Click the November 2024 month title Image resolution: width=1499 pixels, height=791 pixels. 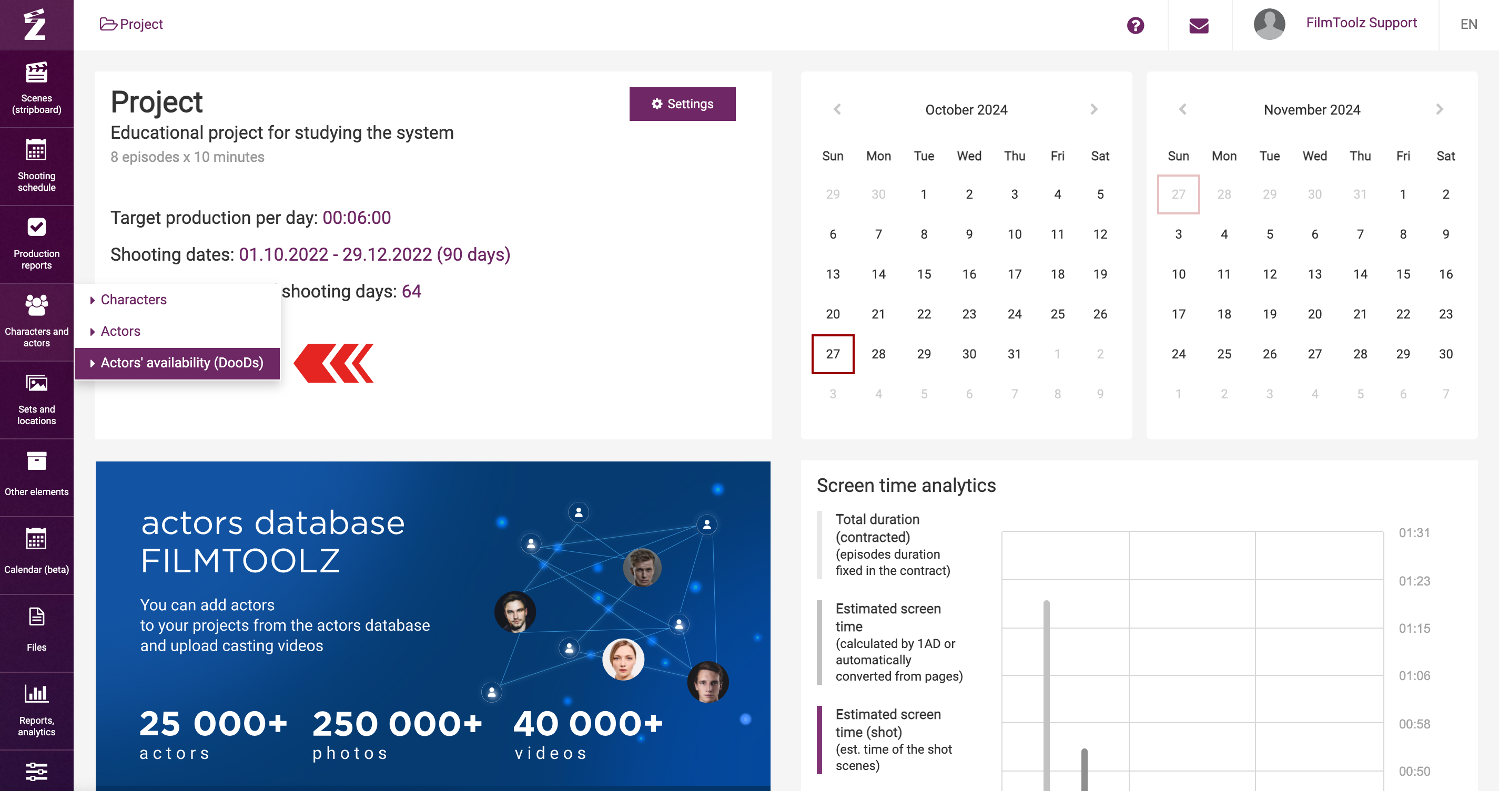coord(1312,109)
